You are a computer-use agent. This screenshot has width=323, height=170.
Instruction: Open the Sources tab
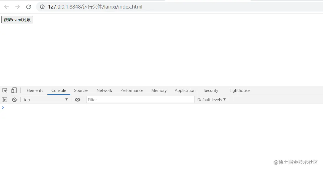81,91
